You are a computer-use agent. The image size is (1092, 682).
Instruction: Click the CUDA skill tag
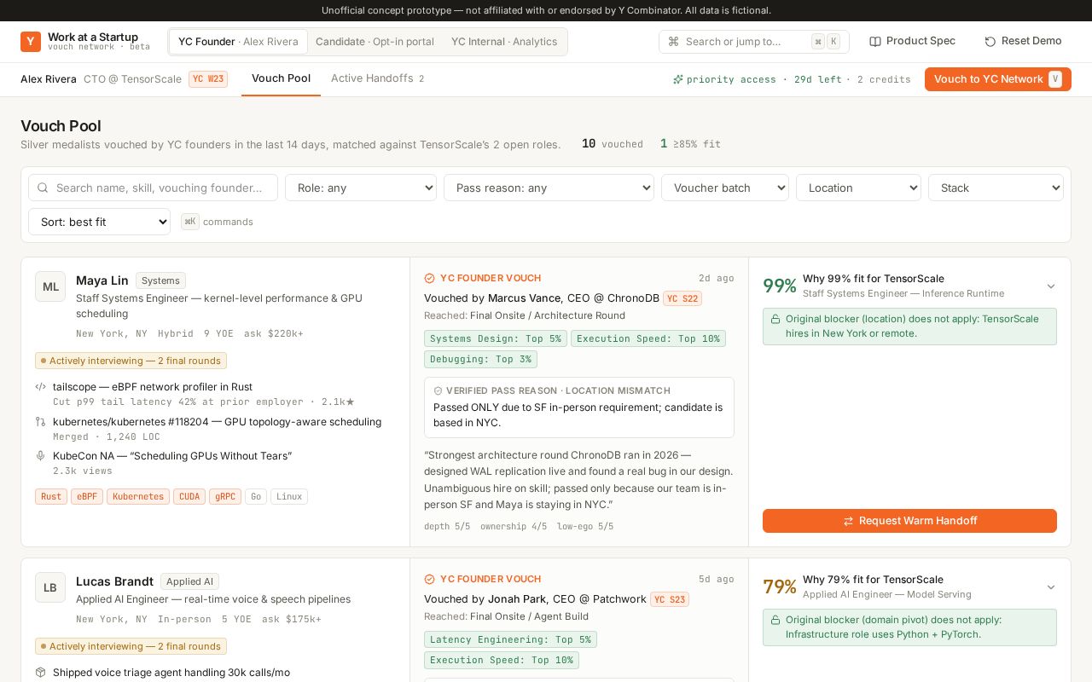[189, 496]
